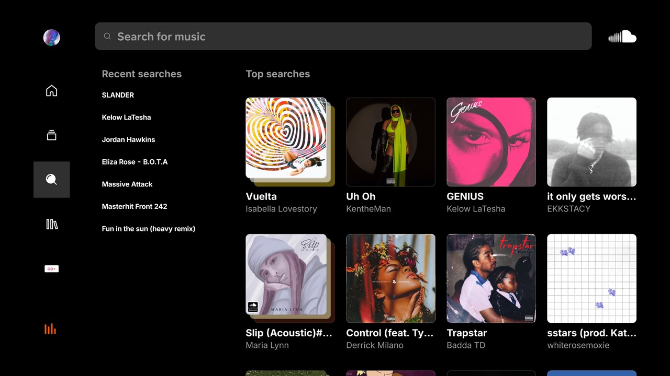
Task: Click the Vuelta title text
Action: (x=261, y=196)
